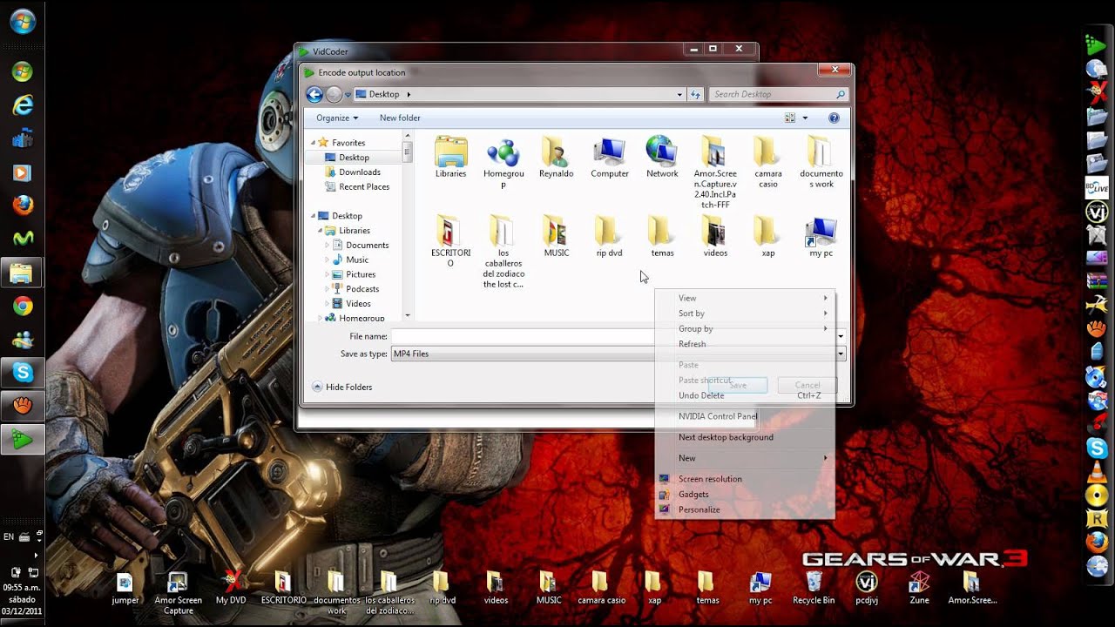
Task: Collapse the Libraries tree node
Action: [320, 231]
